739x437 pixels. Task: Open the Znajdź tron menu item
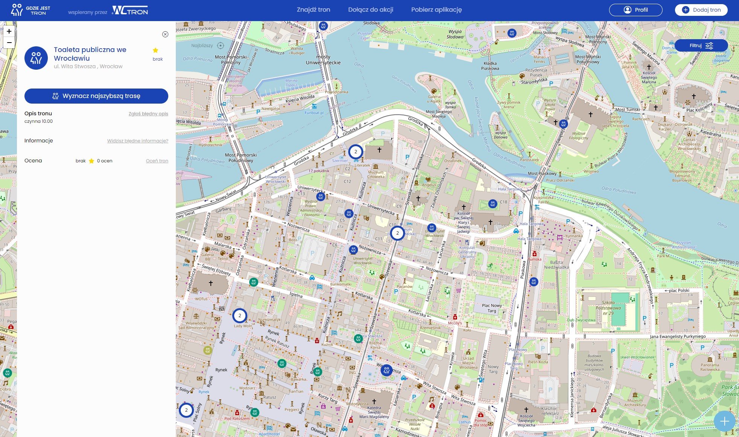[313, 10]
